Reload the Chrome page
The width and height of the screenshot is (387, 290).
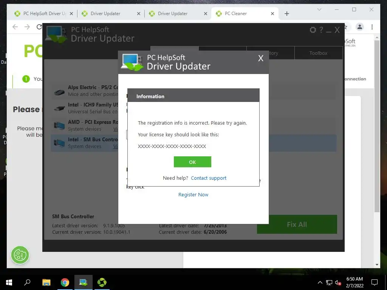39,27
